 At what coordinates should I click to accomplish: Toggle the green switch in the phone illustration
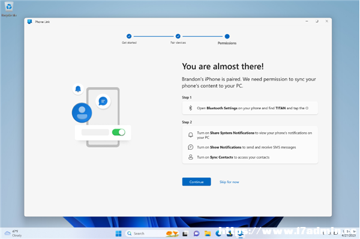[x=118, y=132]
